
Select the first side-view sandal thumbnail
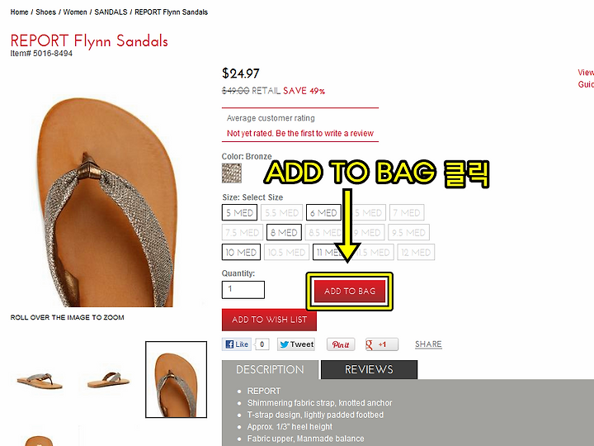point(40,380)
